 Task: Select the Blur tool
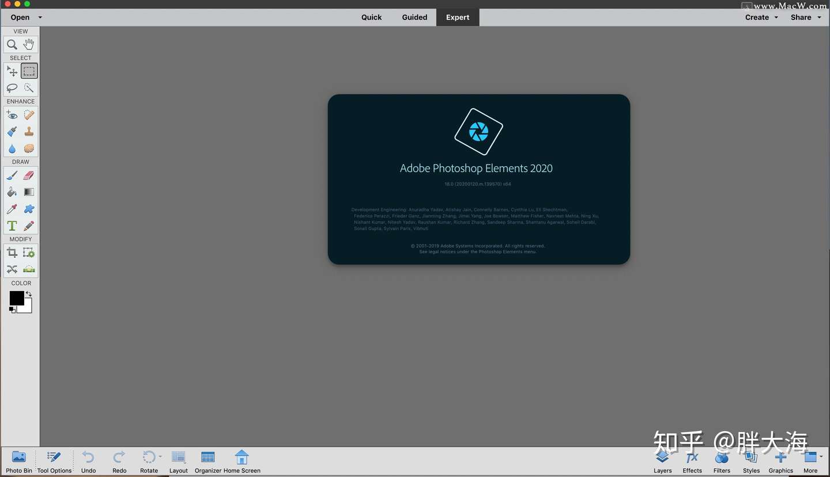coord(12,148)
